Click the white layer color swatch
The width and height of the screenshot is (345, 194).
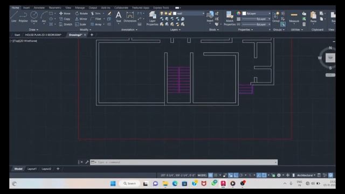(175, 13)
